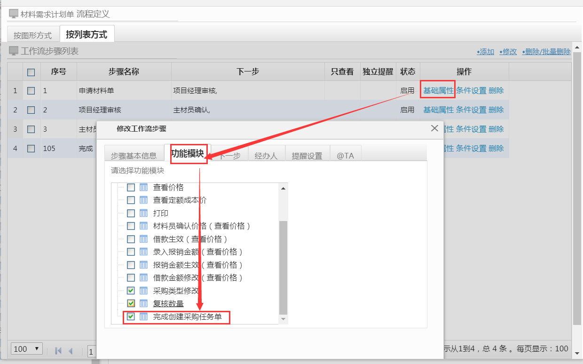Click the previous page arrow icon
The image size is (583, 364).
(71, 350)
